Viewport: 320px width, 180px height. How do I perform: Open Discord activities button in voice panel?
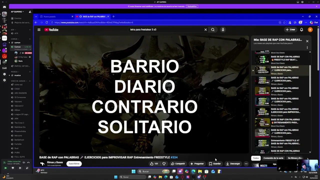click(x=20, y=168)
